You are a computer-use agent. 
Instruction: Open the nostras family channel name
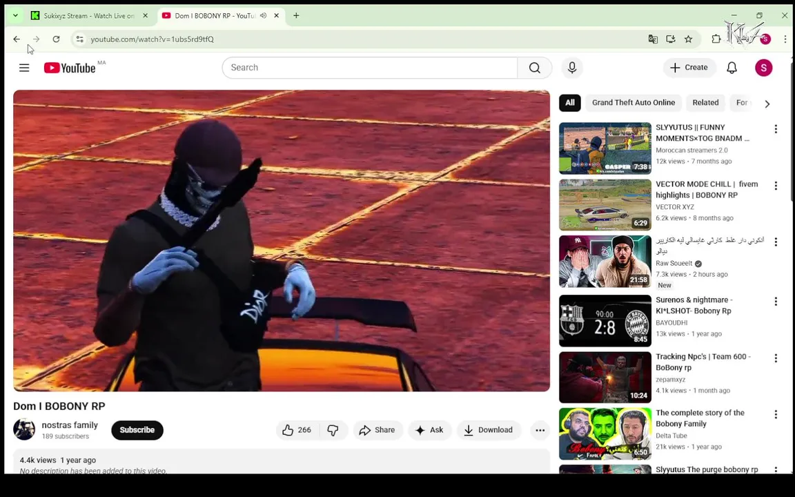pyautogui.click(x=70, y=425)
